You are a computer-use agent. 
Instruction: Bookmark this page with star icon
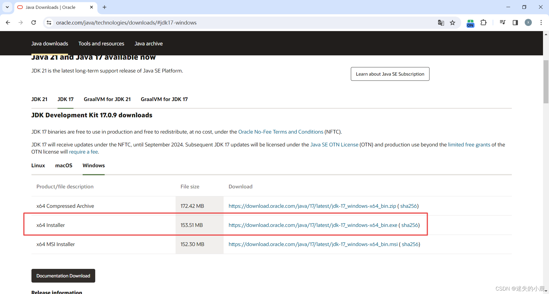click(452, 23)
